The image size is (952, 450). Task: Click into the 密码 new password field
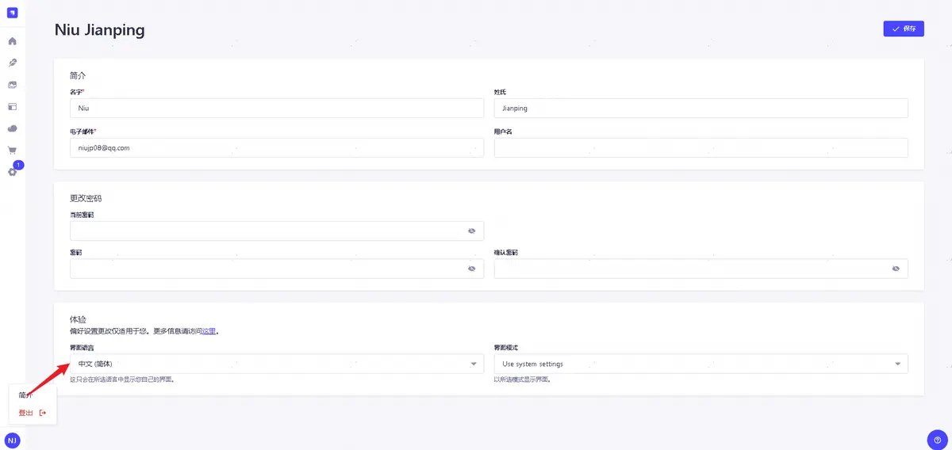(277, 269)
